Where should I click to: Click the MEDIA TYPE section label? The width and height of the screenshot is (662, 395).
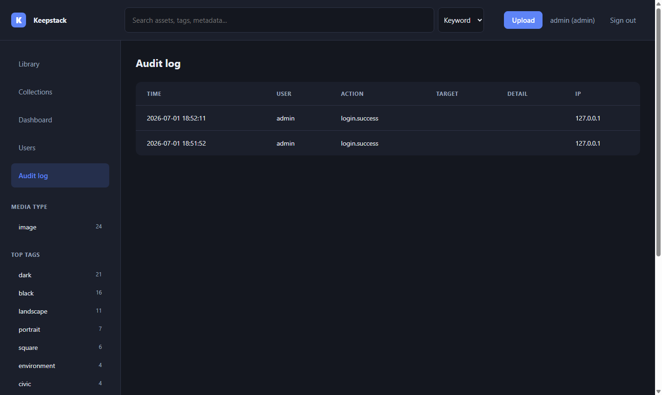pyautogui.click(x=29, y=207)
